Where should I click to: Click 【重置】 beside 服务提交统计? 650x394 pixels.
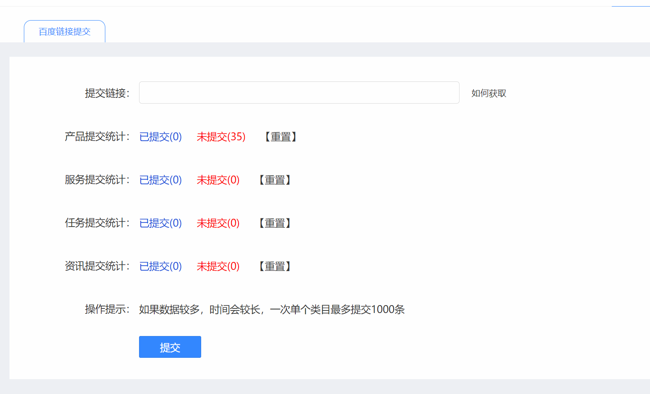pyautogui.click(x=275, y=180)
